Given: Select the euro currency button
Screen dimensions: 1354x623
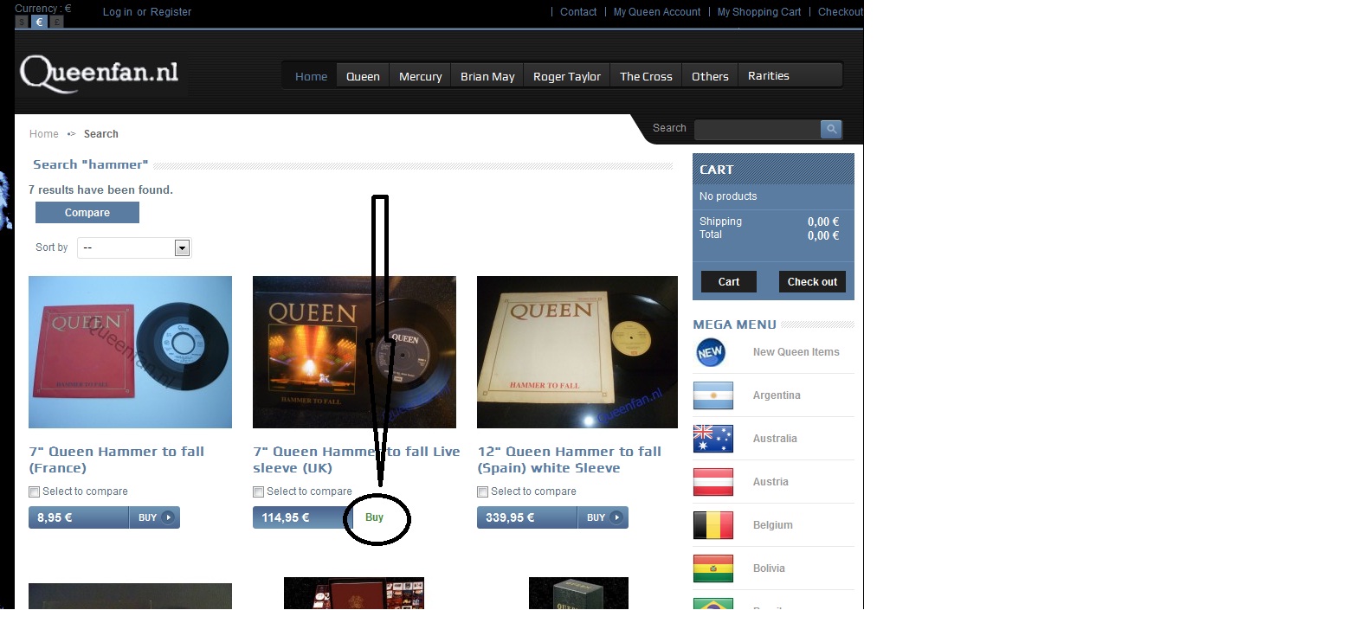Looking at the screenshot, I should pyautogui.click(x=39, y=22).
